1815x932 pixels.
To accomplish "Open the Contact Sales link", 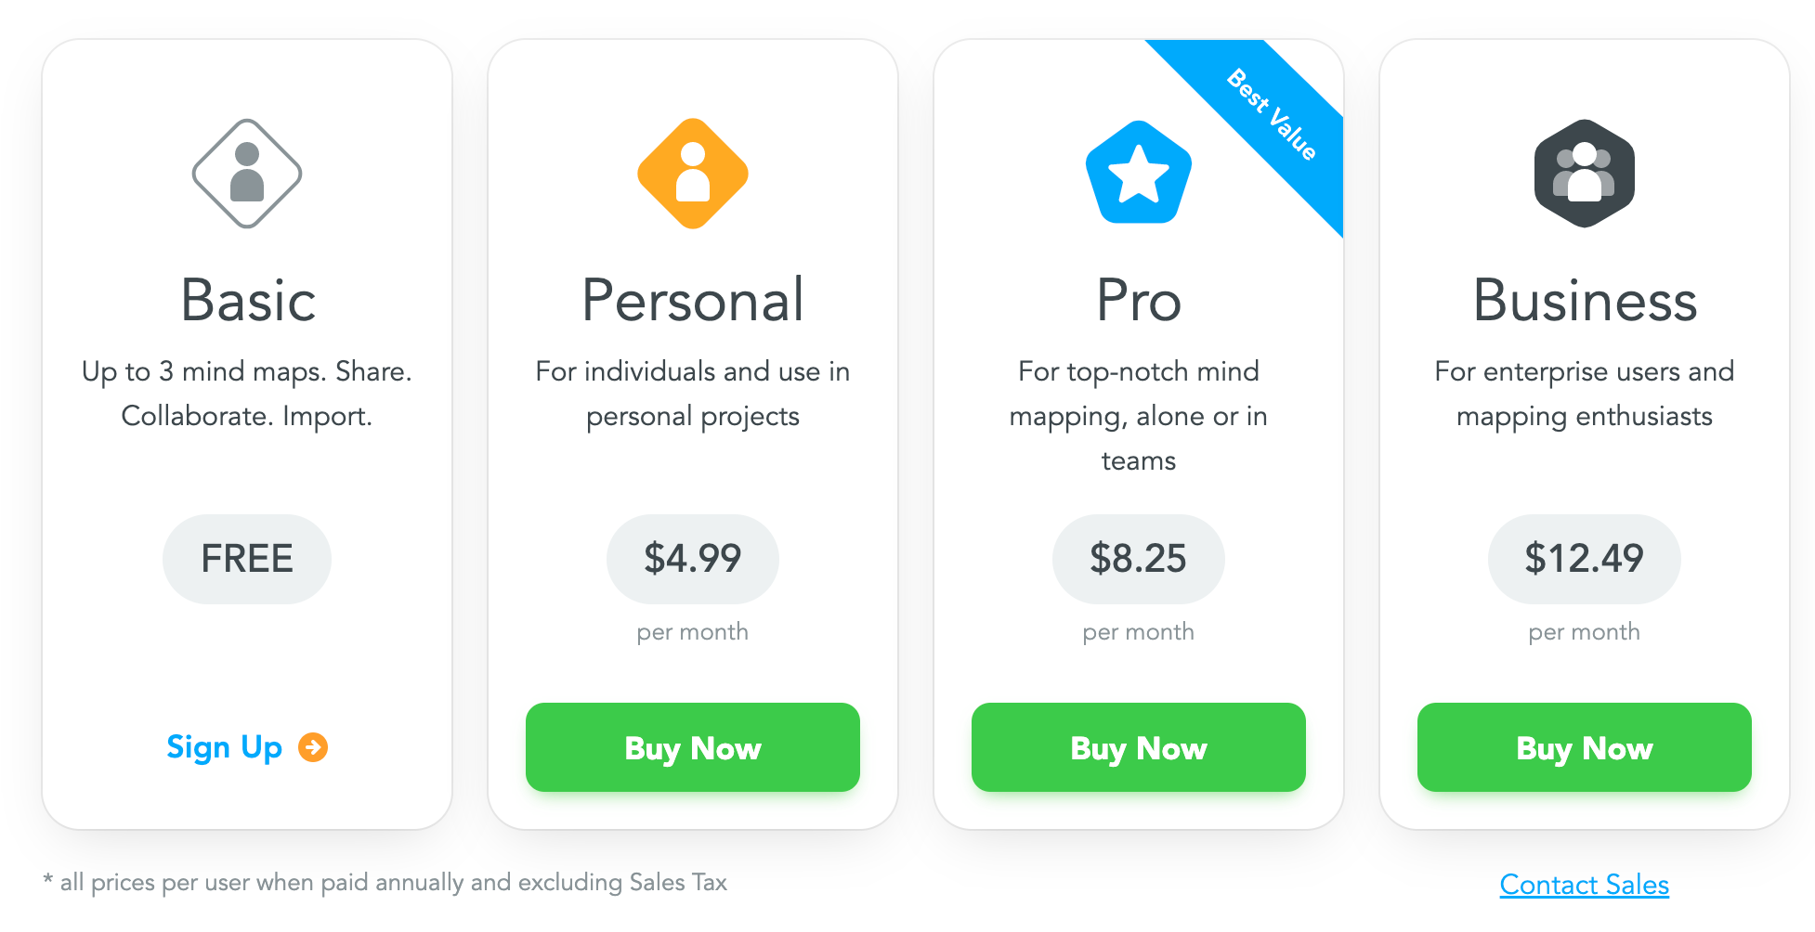I will click(1585, 885).
